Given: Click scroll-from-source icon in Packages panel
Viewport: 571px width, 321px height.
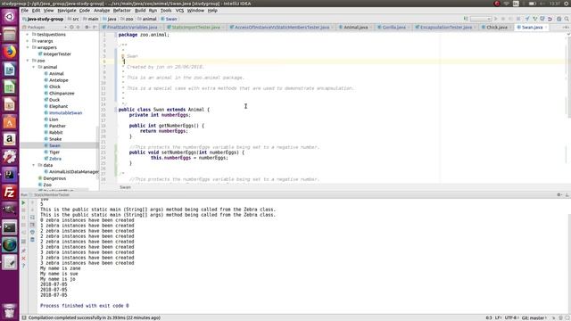Looking at the screenshot, I should click(x=71, y=28).
